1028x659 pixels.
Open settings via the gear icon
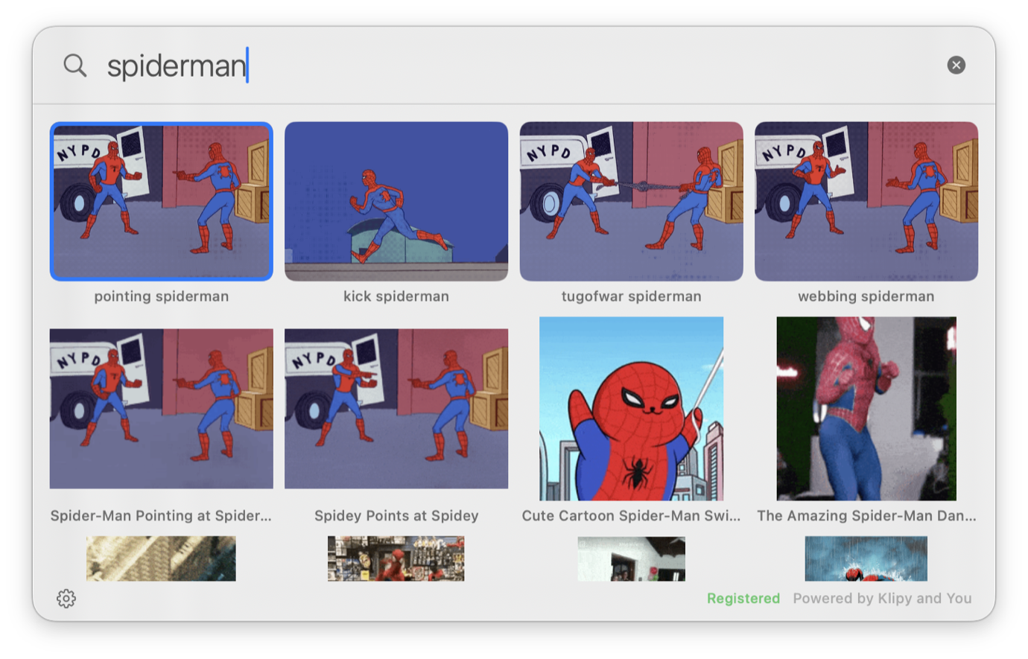coord(66,599)
